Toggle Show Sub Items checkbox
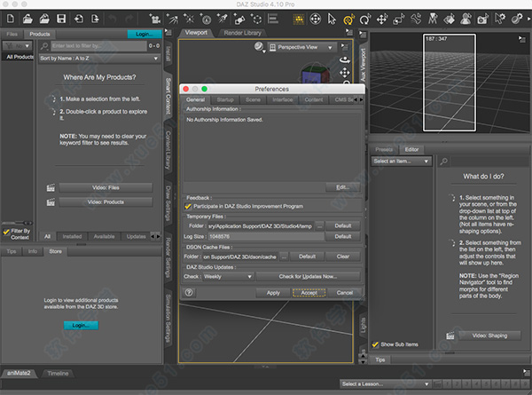 point(375,344)
